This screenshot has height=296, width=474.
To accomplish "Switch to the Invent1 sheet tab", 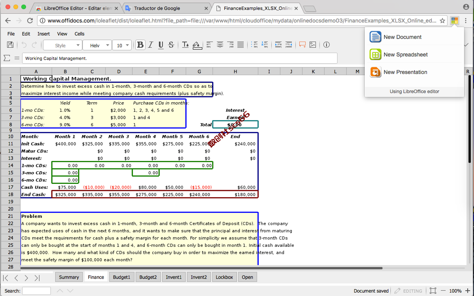I will 174,277.
